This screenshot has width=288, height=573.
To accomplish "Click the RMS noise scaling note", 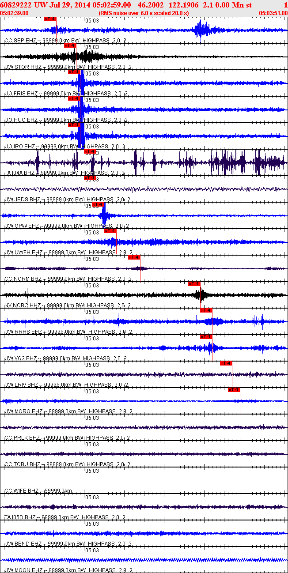I will tap(144, 13).
